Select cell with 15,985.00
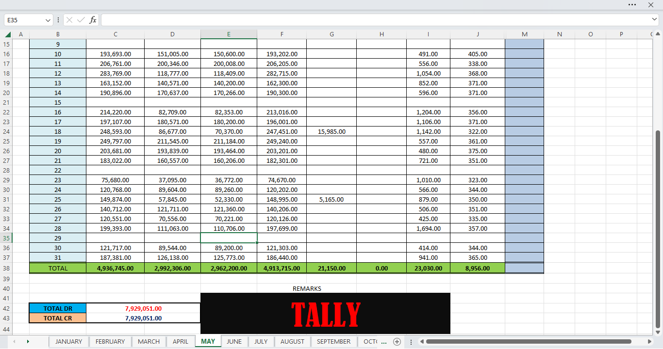The width and height of the screenshot is (663, 349). tap(331, 131)
